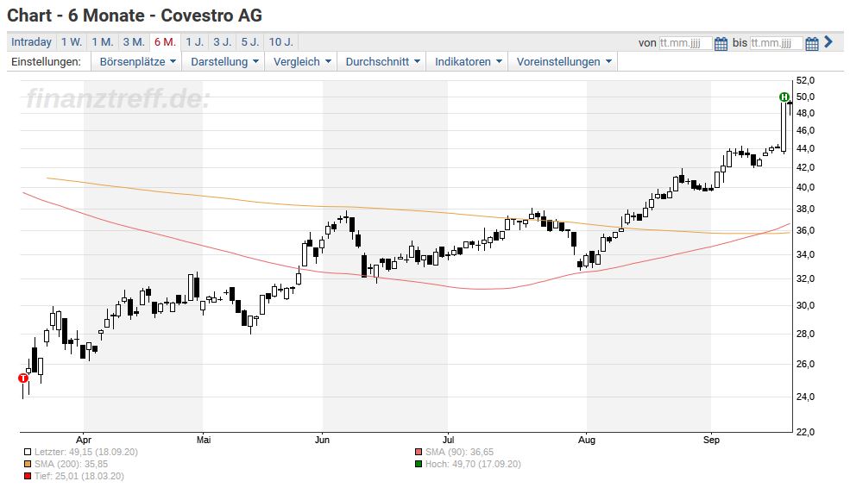The width and height of the screenshot is (850, 494).
Task: Click the 'Mai' x-axis label
Action: [204, 440]
